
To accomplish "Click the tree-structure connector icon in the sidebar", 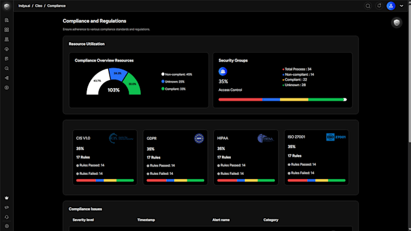I will 7,78.
